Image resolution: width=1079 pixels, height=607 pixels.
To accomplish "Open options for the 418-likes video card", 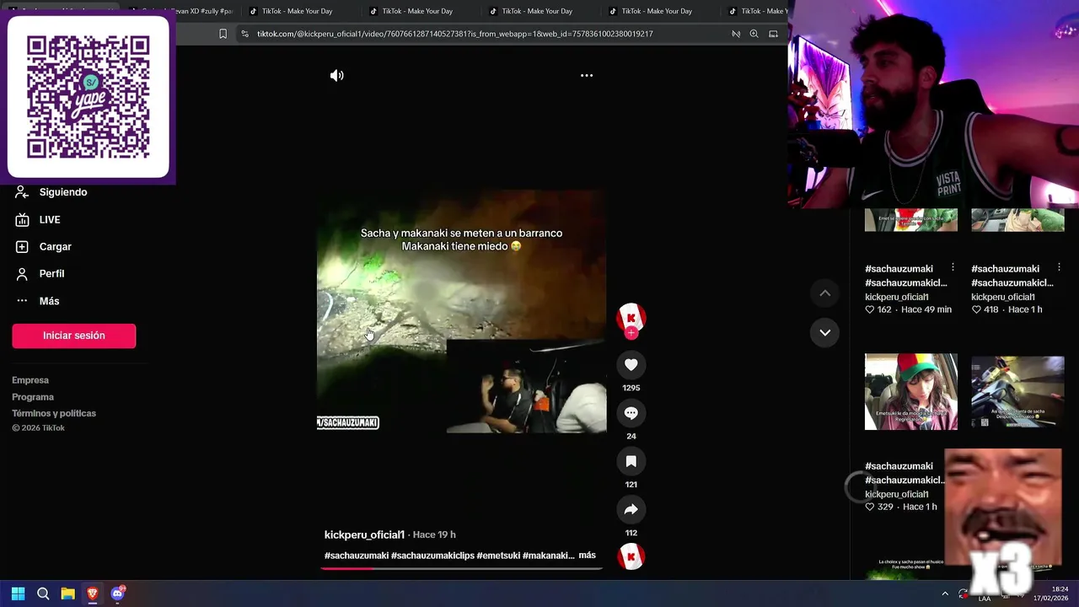I will (1059, 268).
